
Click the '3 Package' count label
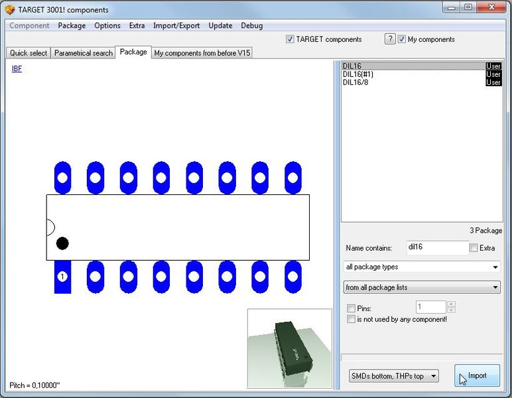pyautogui.click(x=485, y=230)
